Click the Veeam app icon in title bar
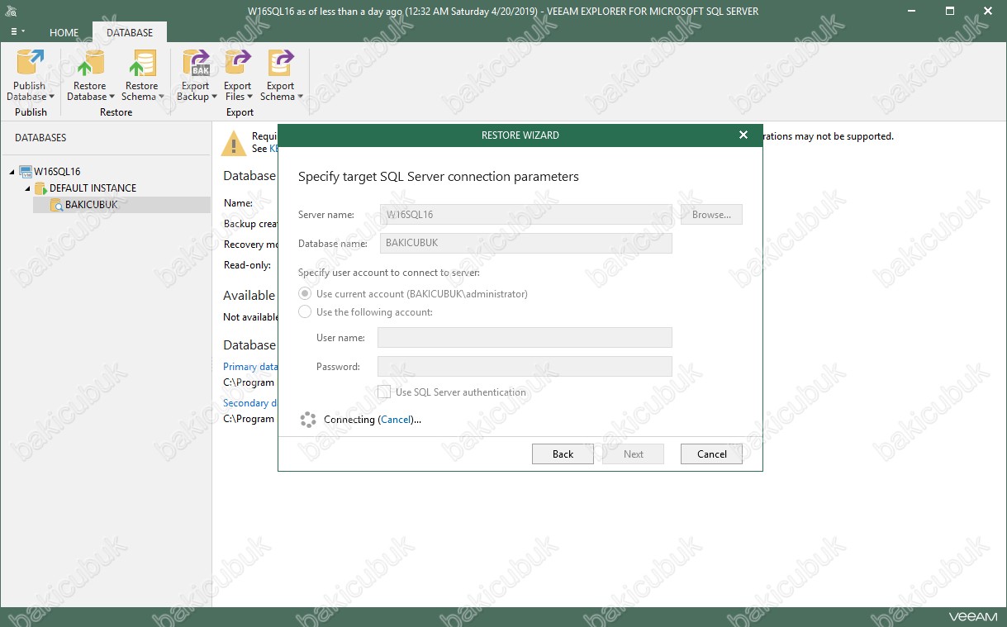This screenshot has width=1007, height=627. [x=12, y=11]
